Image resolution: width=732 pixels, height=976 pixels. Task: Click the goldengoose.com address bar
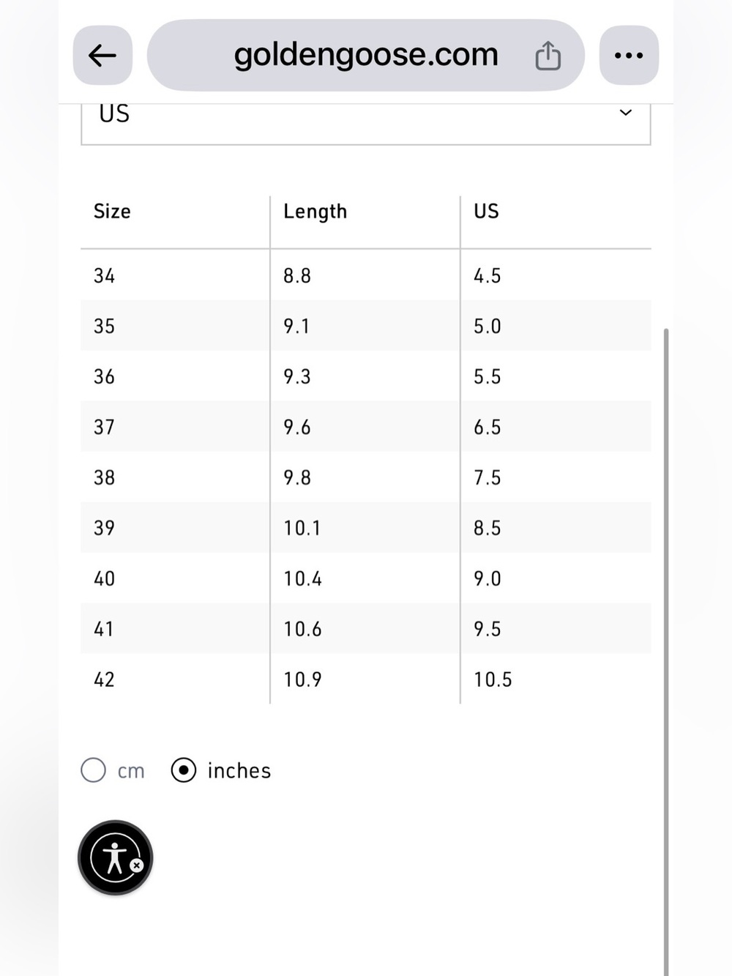tap(366, 55)
